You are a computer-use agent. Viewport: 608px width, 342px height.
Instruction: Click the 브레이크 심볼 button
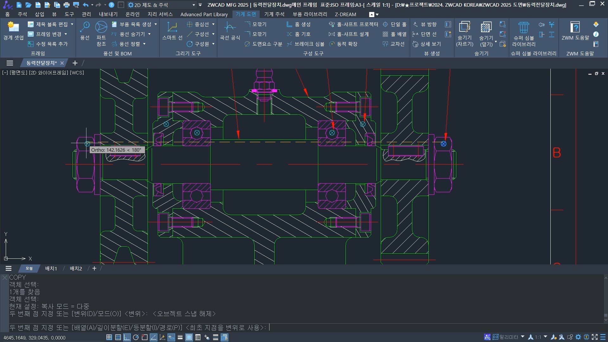[x=306, y=44]
